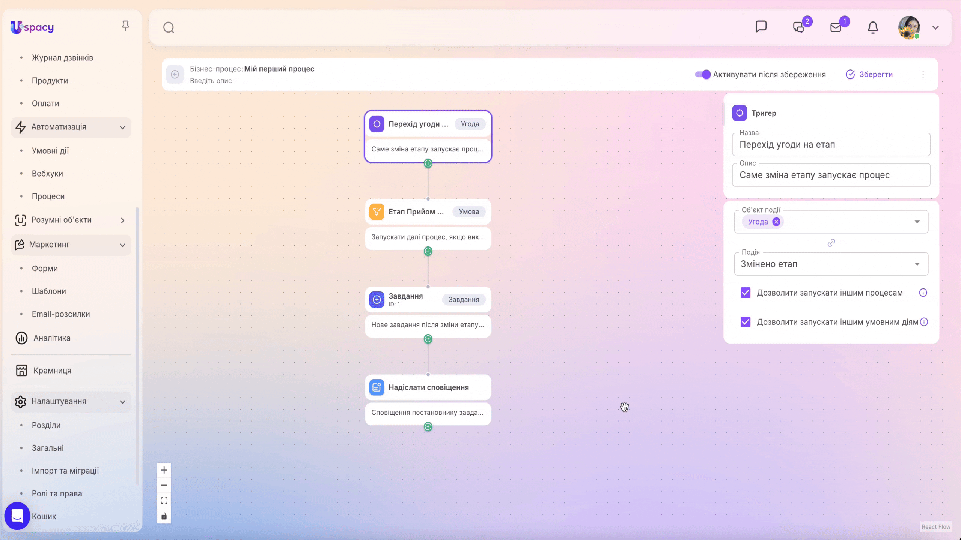Screen dimensions: 961x540
Task: Open Email-розсилки in sidebar
Action: [61, 314]
